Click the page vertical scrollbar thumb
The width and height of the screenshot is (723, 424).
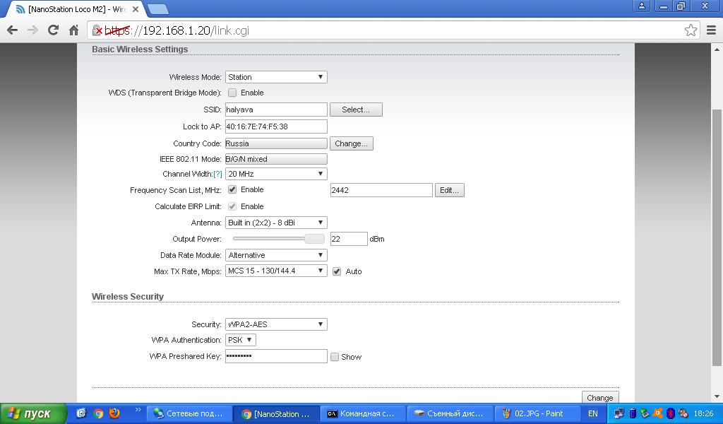point(717,236)
